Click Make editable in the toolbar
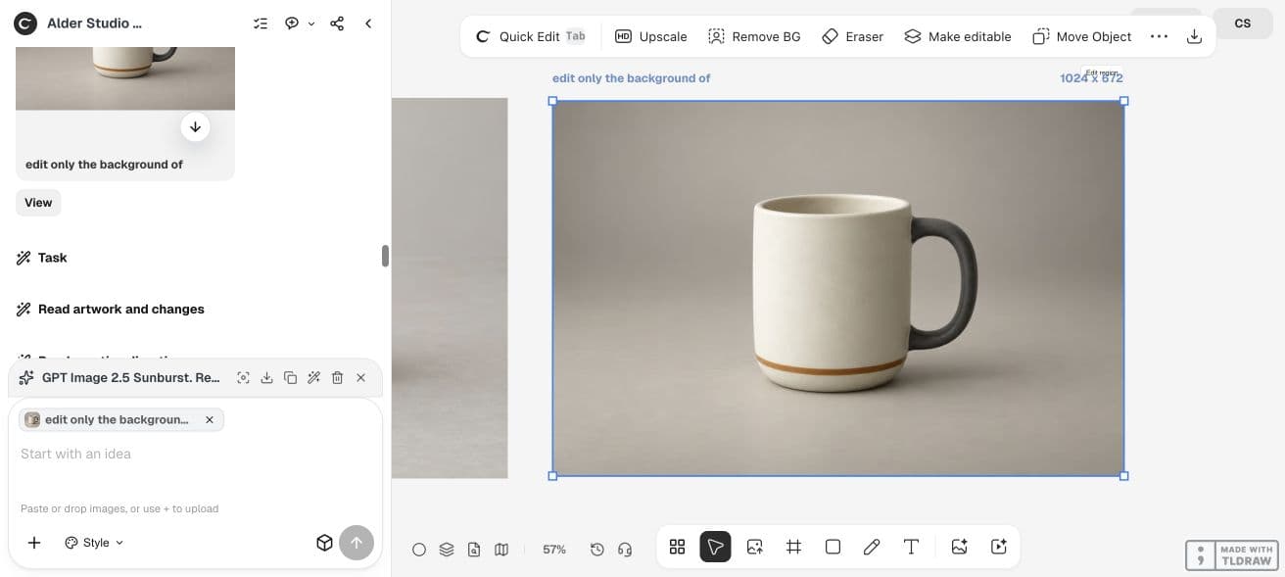Viewport: 1285px width, 577px height. (x=957, y=36)
